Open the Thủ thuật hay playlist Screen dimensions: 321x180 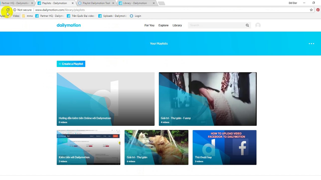[224, 147]
